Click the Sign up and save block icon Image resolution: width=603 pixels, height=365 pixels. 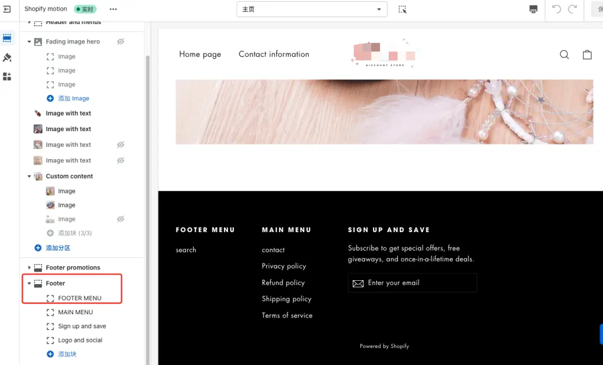tap(50, 326)
